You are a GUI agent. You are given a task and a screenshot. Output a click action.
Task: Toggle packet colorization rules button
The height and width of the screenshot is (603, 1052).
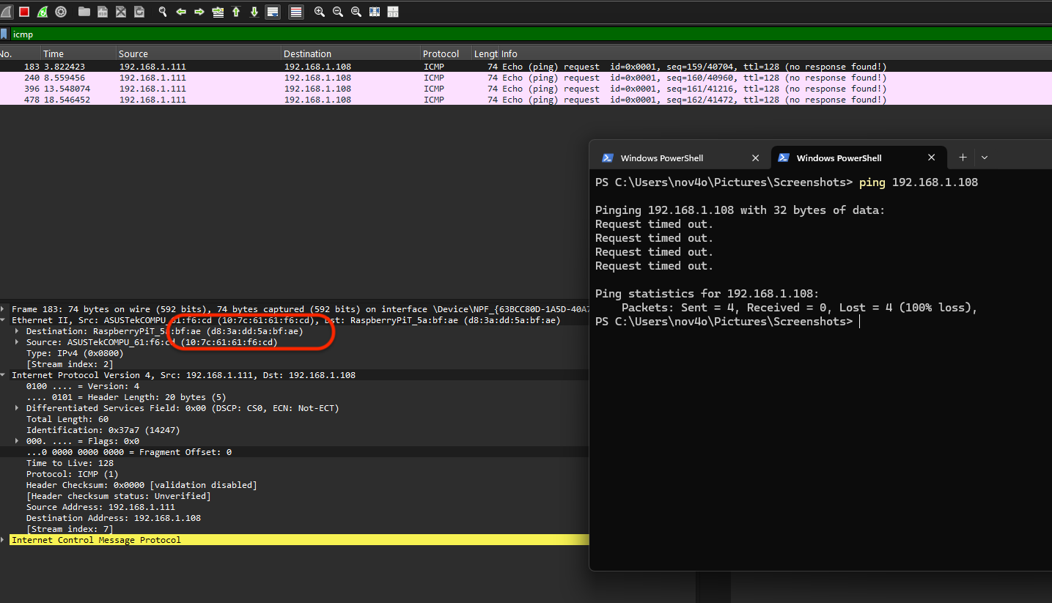tap(296, 12)
